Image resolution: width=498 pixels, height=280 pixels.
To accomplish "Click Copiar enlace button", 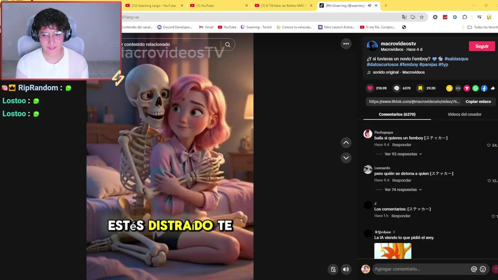I will tap(478, 101).
